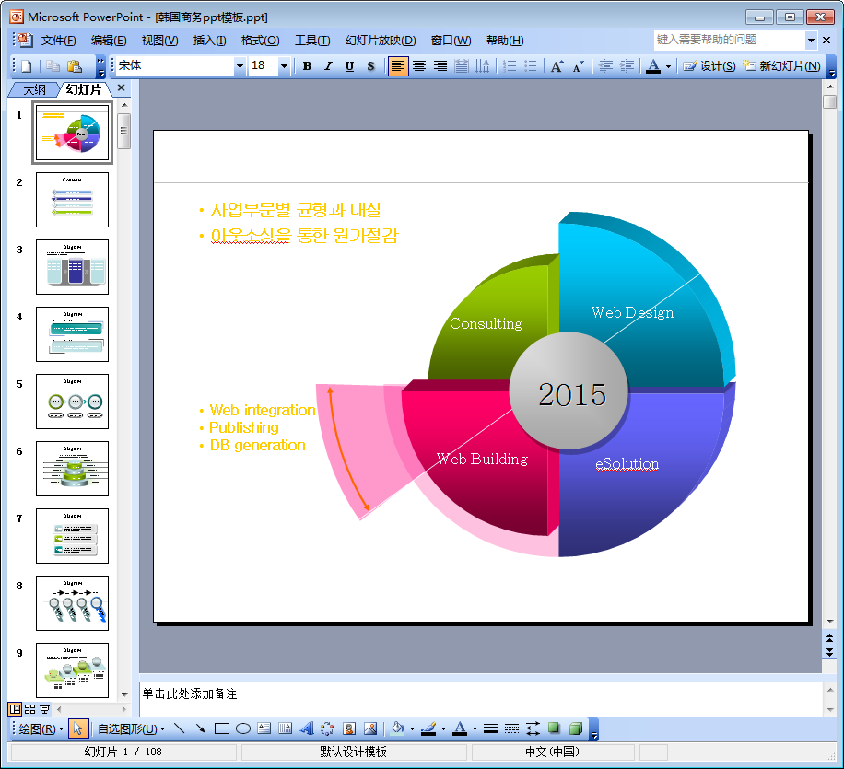Viewport: 844px width, 769px height.
Task: Enable bulleted list formatting
Action: [530, 66]
